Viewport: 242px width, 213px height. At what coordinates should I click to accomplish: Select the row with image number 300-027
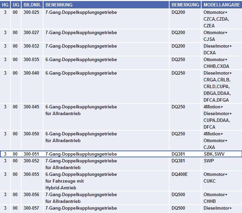tap(31, 33)
